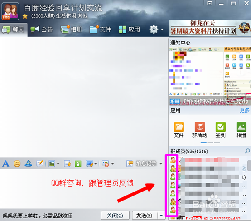Click the gear group settings icon
Image resolution: width=251 pixels, height=221 pixels.
click(x=154, y=29)
